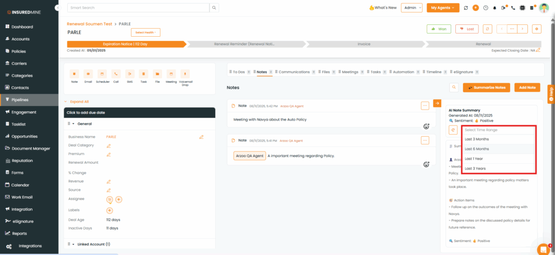Click the File quick action icon
The height and width of the screenshot is (255, 555).
point(158,73)
